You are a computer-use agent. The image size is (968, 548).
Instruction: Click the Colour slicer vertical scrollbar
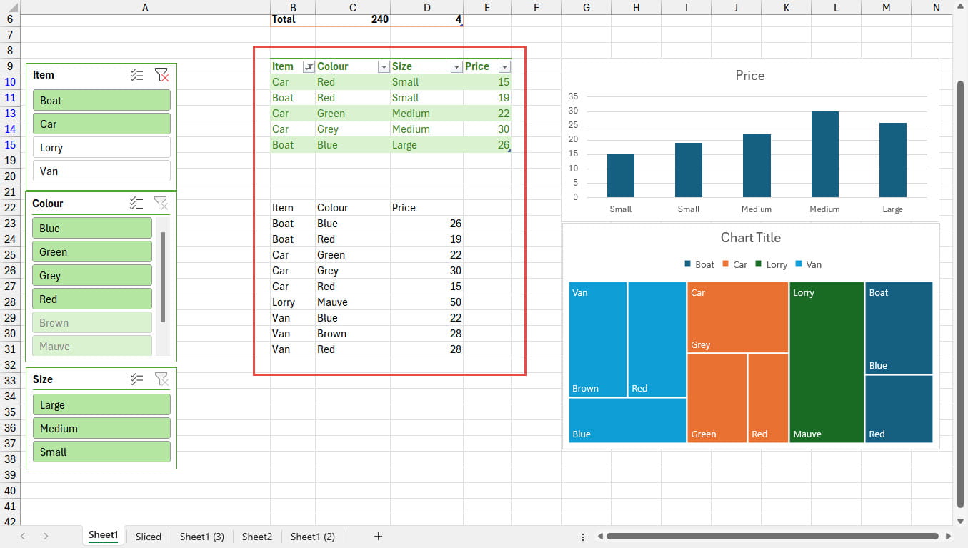tap(163, 277)
